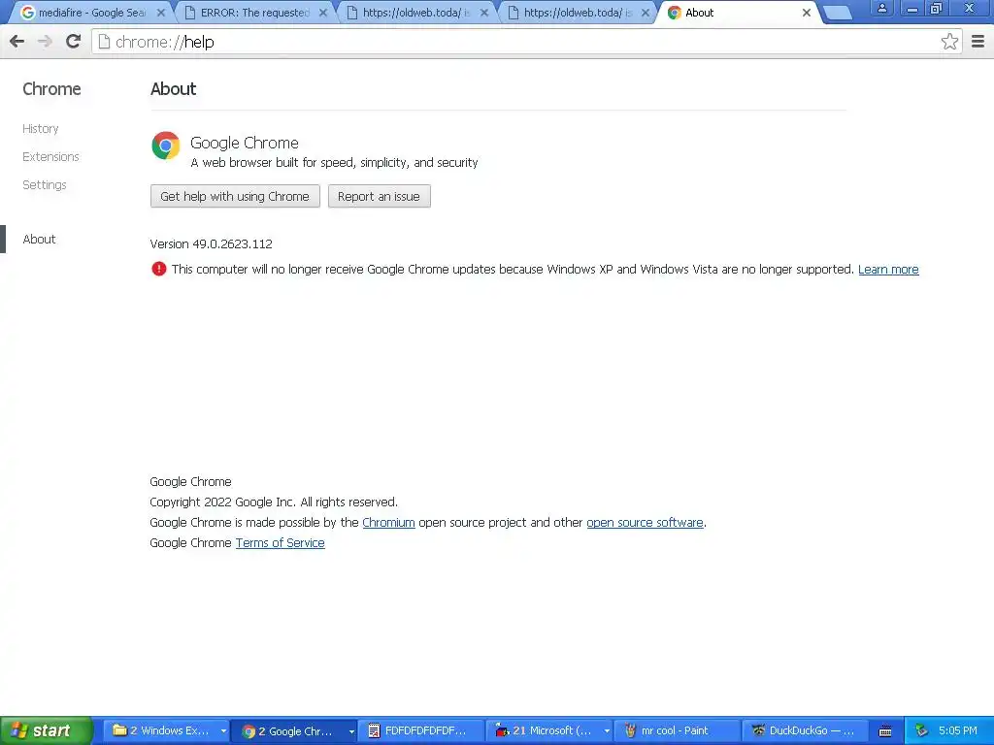
Task: Open the Windows start button
Action: pyautogui.click(x=46, y=730)
